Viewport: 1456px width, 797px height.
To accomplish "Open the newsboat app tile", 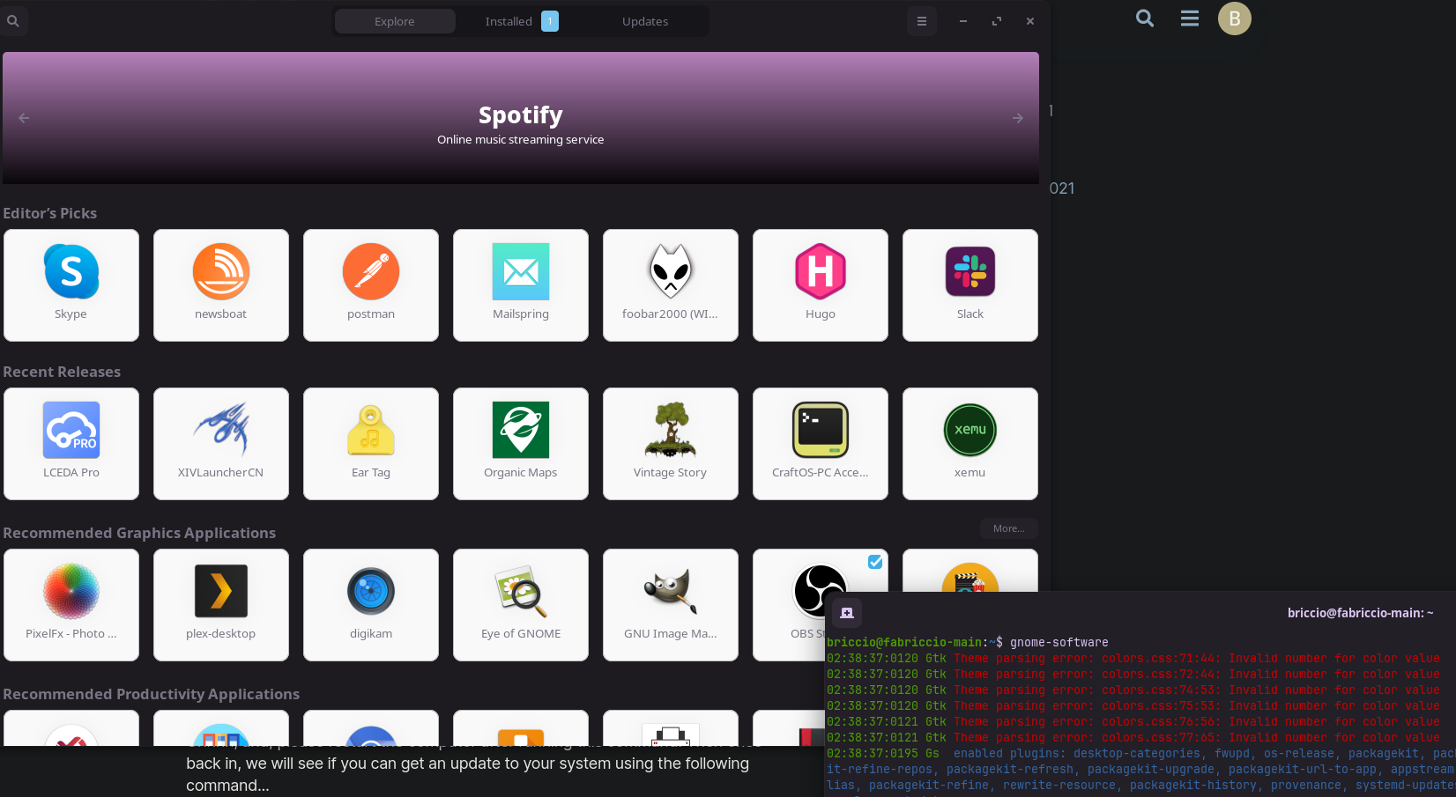I will [221, 285].
